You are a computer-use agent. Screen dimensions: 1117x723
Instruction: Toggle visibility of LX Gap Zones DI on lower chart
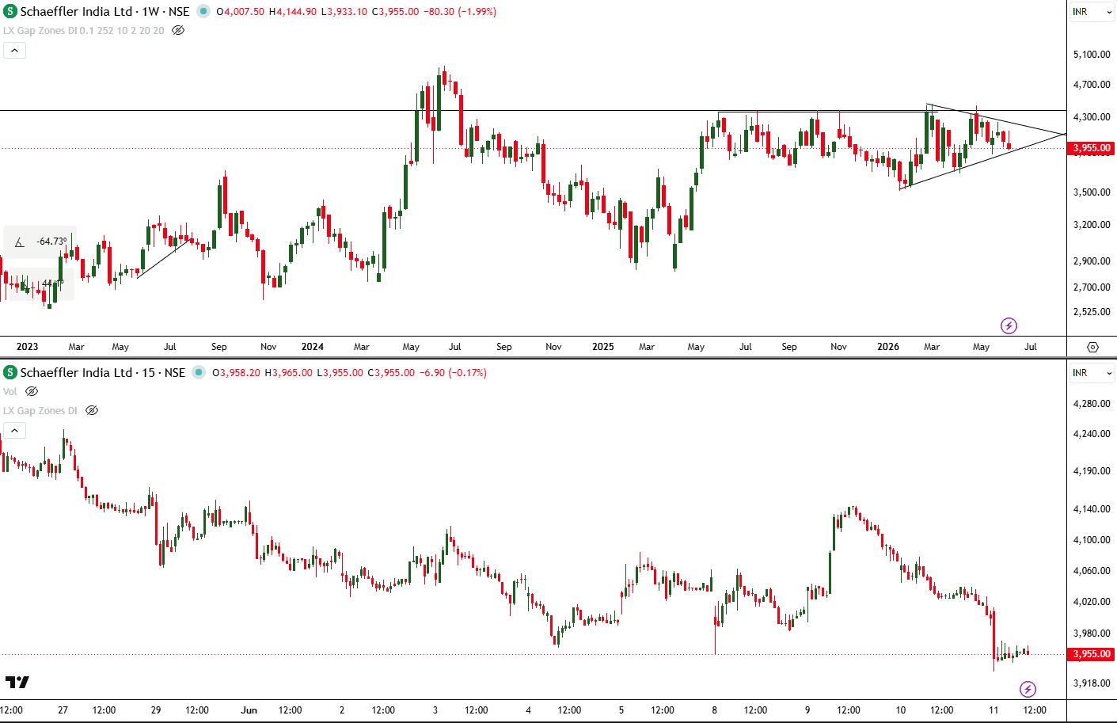92,410
